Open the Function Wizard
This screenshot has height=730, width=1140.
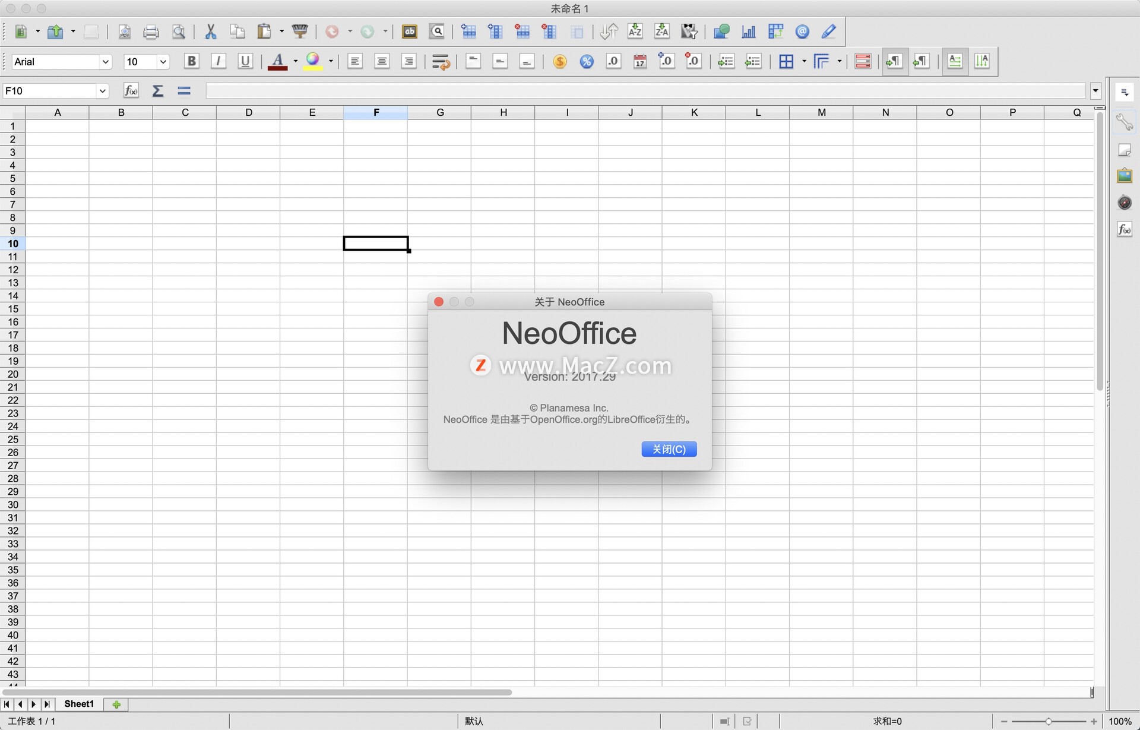(131, 90)
